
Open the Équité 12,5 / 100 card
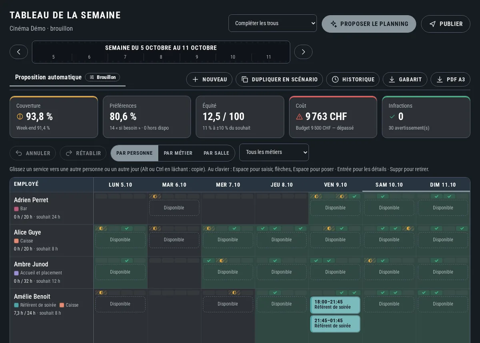coord(240,117)
